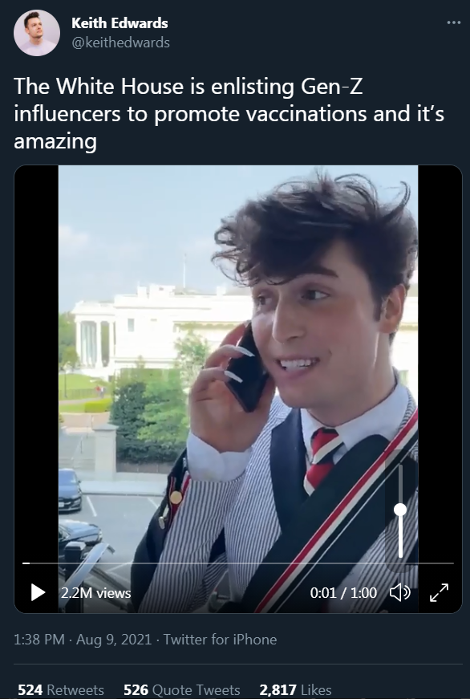Play the tweet video
The image size is (470, 699).
coord(38,592)
